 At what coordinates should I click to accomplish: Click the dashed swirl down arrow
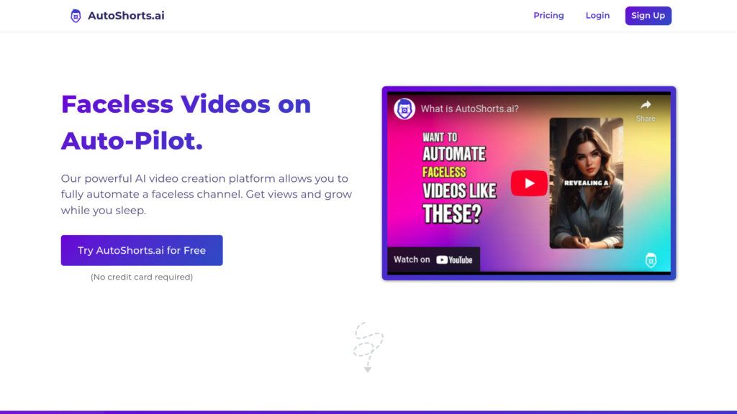[x=368, y=347]
